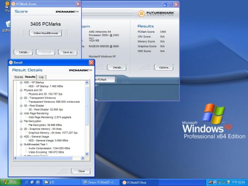Switch to Demos PCMark05 taskbar window
Image resolution: width=248 pixels, height=186 pixels.
tap(101, 183)
